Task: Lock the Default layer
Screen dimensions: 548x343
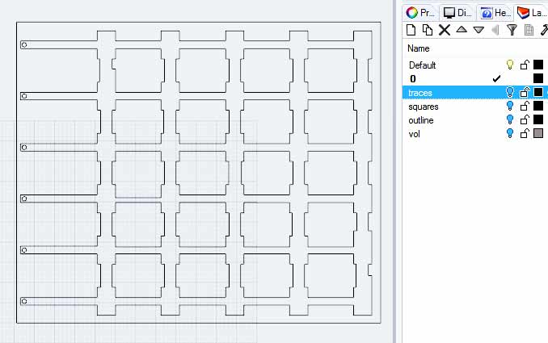Action: click(525, 65)
